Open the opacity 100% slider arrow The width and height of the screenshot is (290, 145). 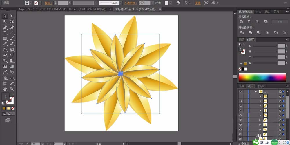pos(153,3)
